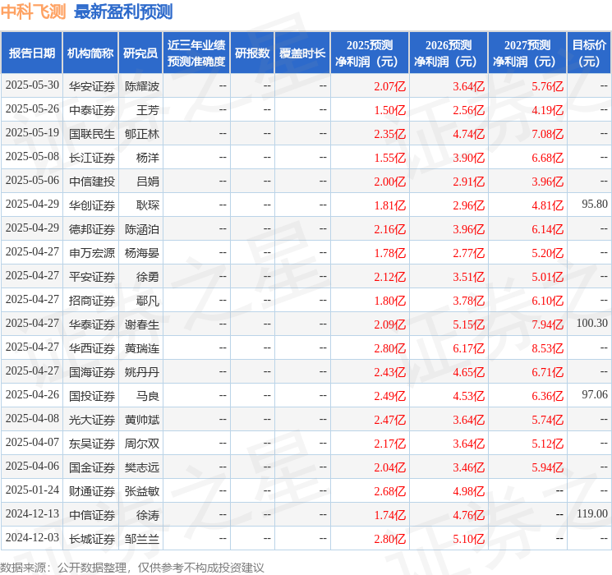Click the target price 100.30
The width and height of the screenshot is (612, 575).
(591, 323)
